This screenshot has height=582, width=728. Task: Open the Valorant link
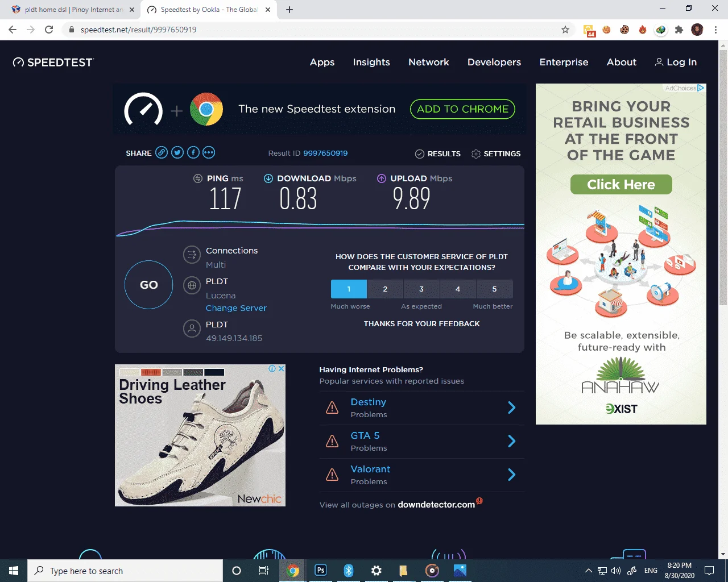(x=370, y=469)
